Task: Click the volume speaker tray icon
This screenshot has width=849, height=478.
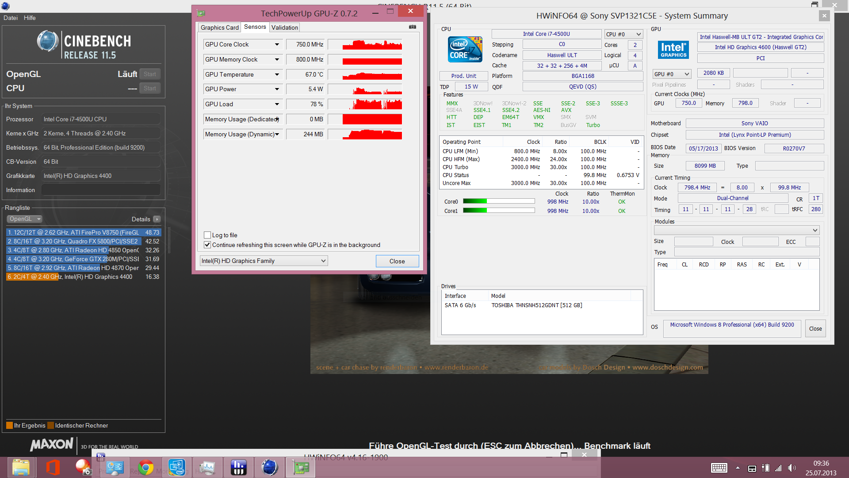Action: point(792,468)
